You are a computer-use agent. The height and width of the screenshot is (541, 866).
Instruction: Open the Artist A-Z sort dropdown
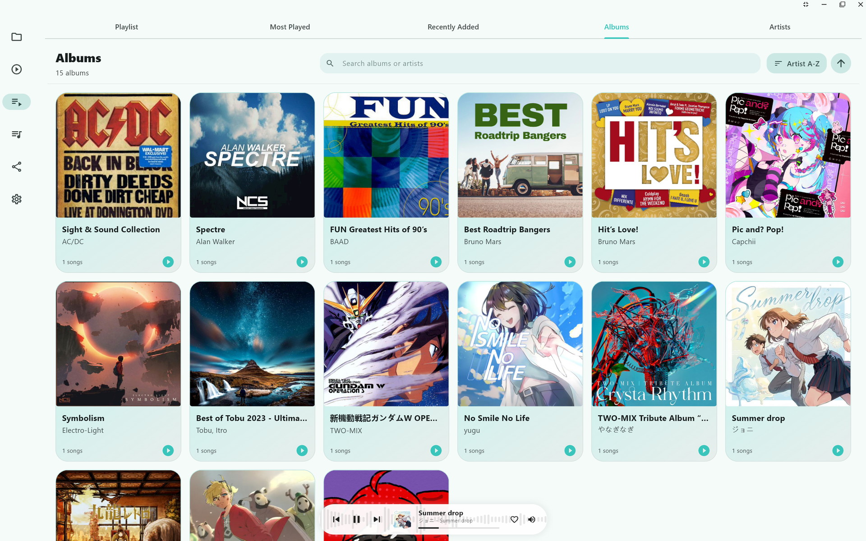point(797,64)
